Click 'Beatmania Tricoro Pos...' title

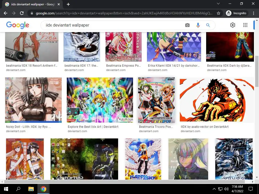tap(156, 127)
